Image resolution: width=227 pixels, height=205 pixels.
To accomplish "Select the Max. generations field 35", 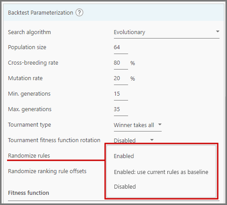I will point(121,109).
